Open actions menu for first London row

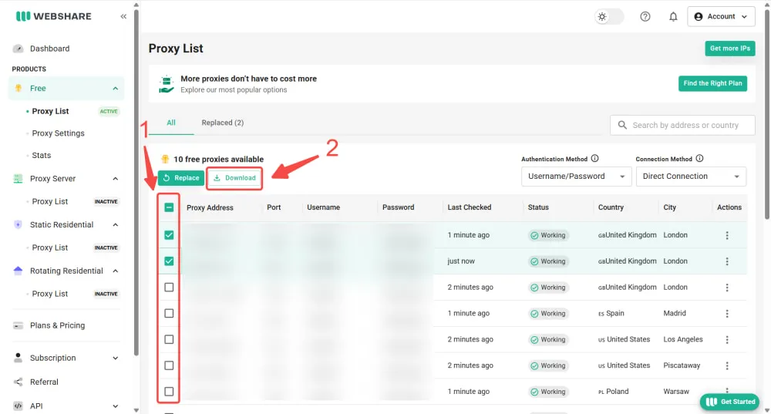pos(727,235)
